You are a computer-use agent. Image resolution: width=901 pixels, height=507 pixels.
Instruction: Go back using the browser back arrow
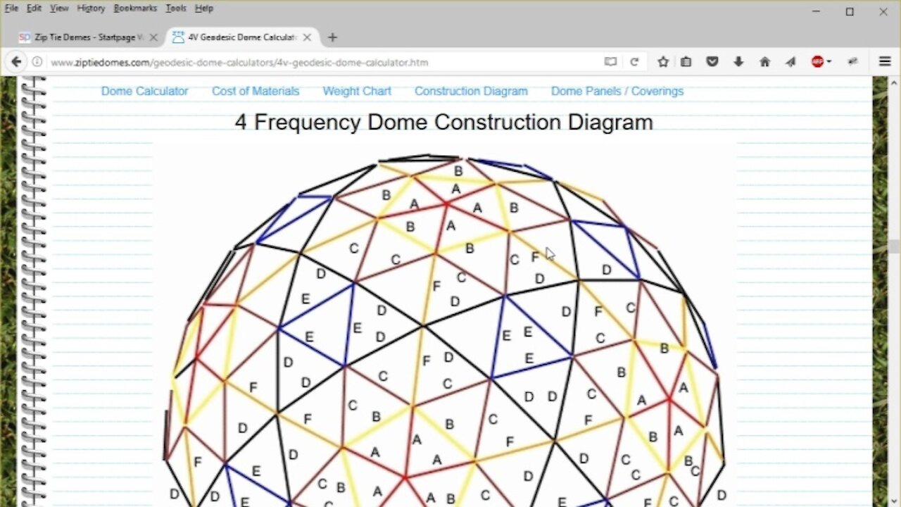coord(15,62)
